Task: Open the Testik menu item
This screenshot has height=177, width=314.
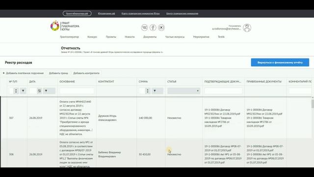Action: [x=221, y=37]
